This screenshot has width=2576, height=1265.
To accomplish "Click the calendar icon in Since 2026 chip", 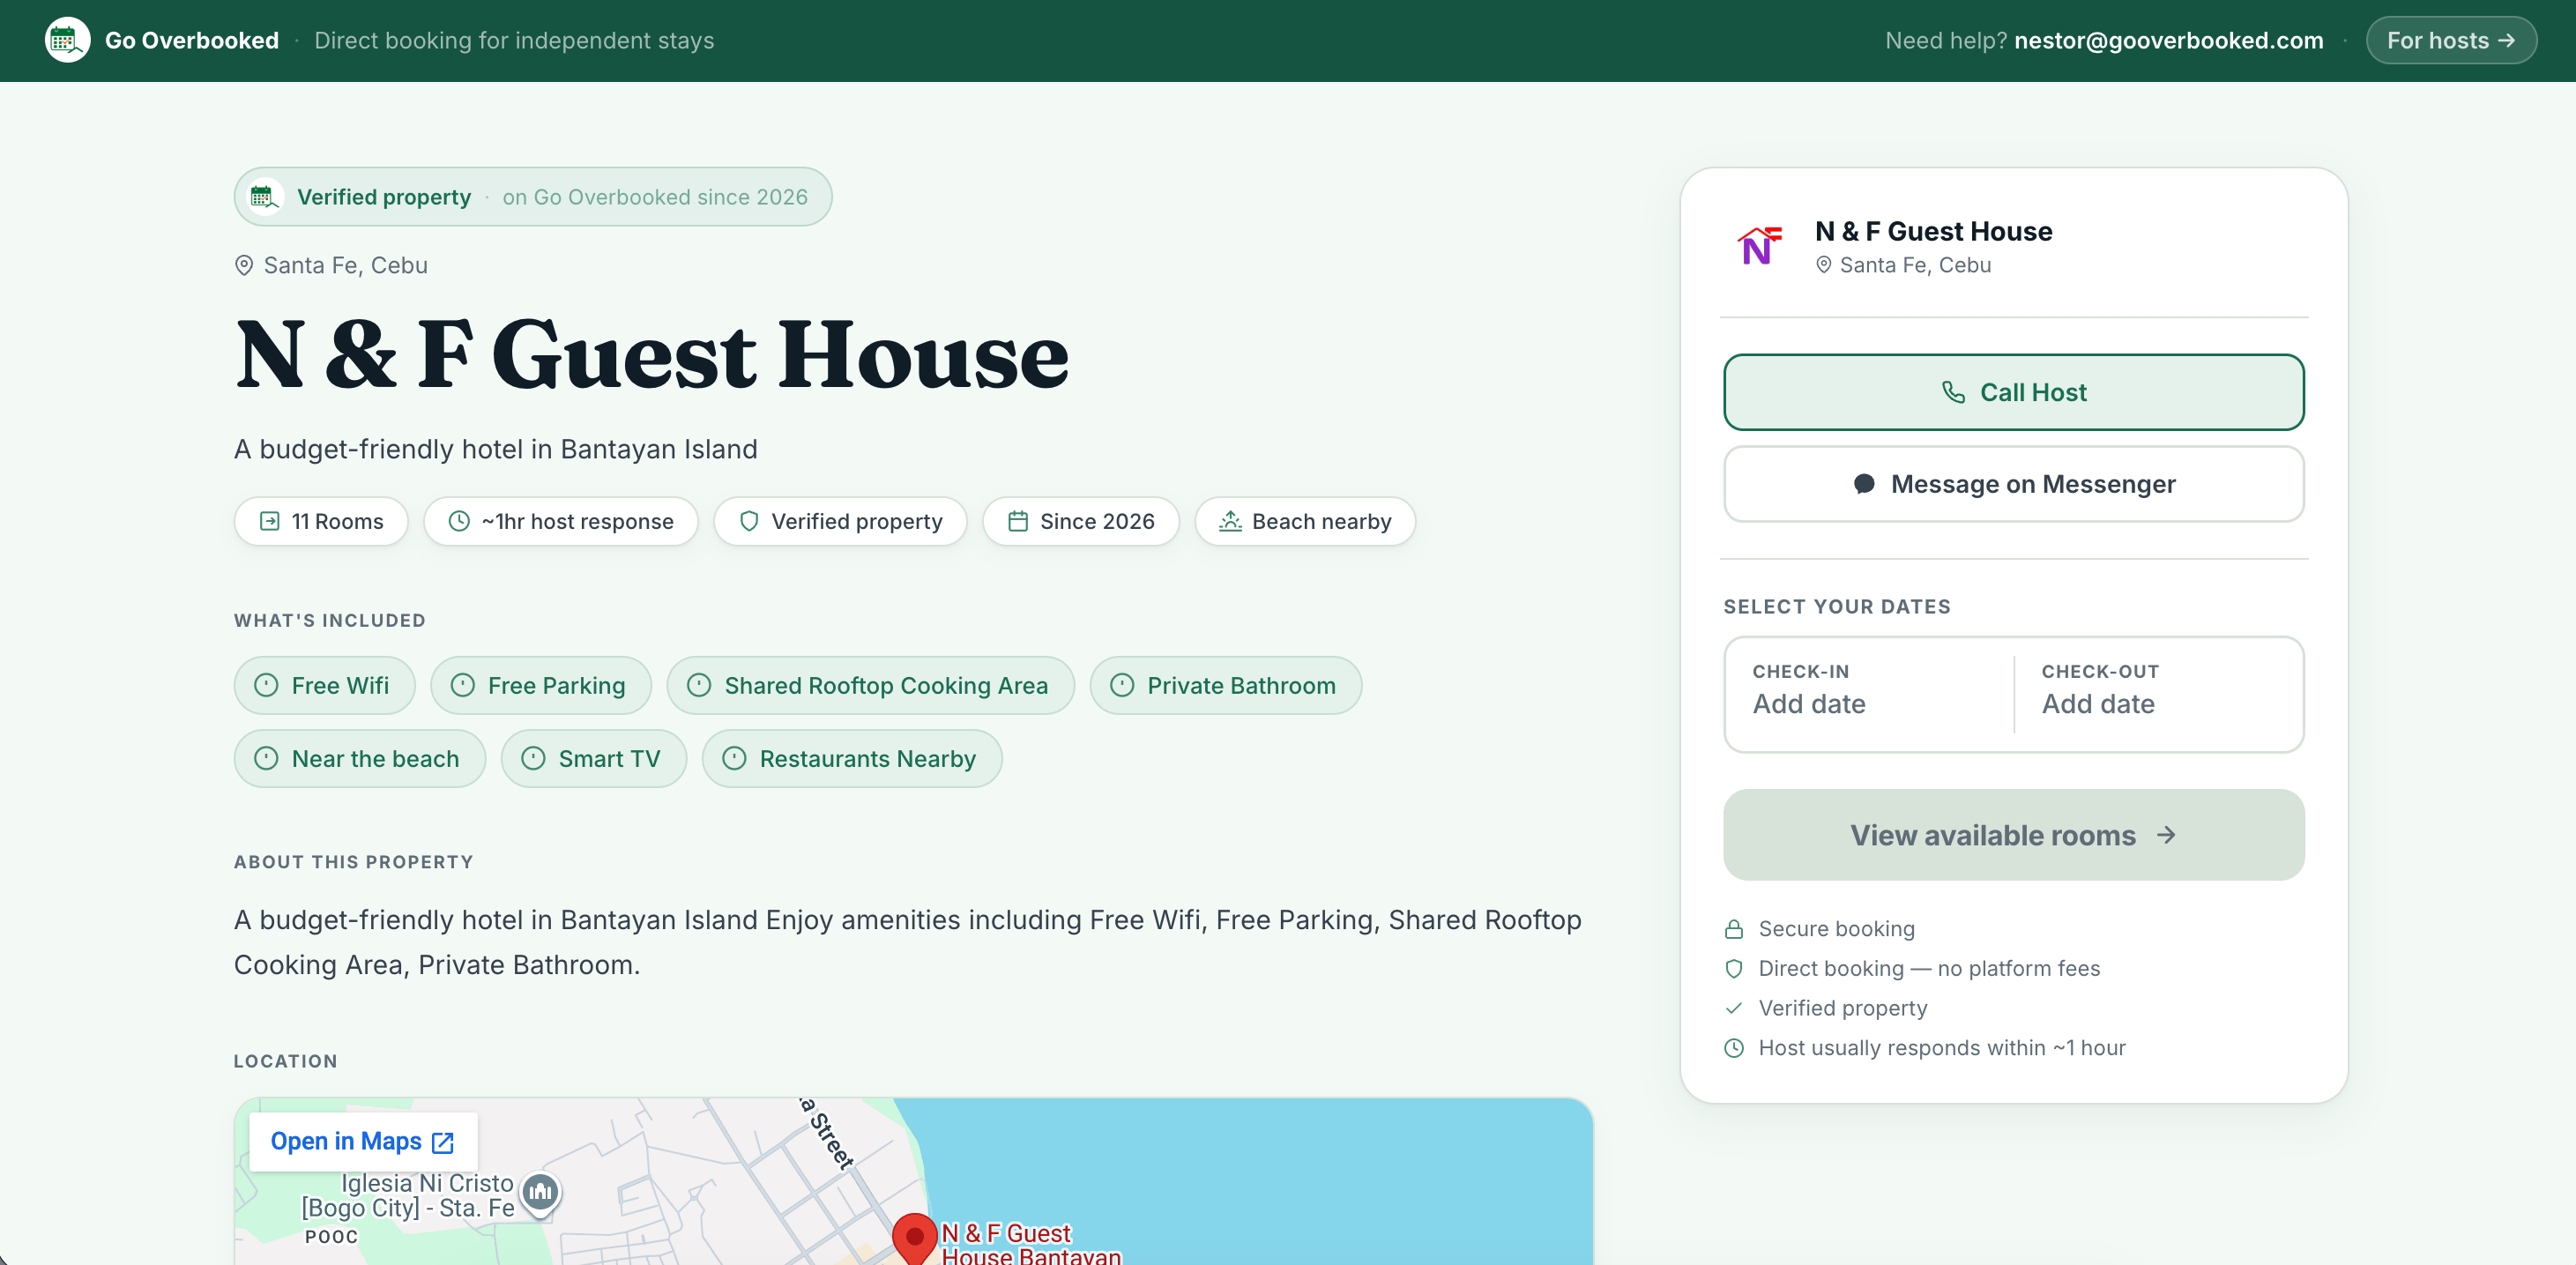I will pyautogui.click(x=1018, y=521).
